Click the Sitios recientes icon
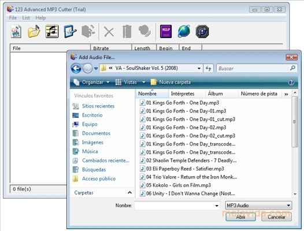 75,106
